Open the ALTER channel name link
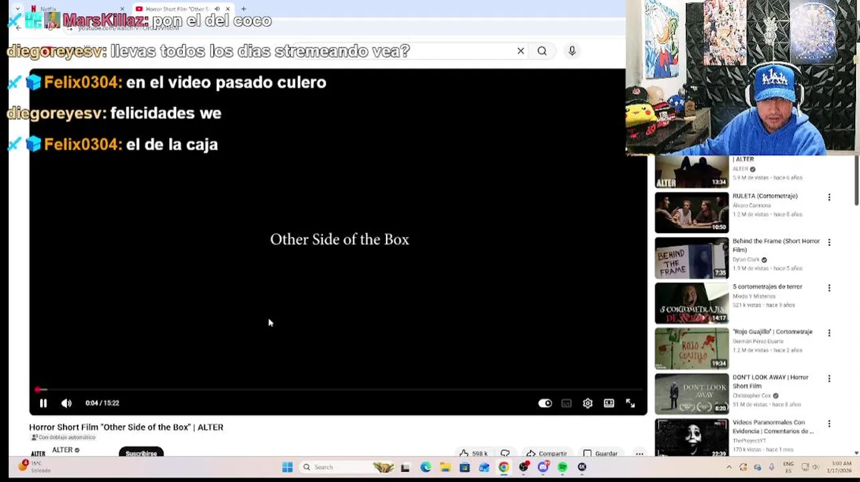The image size is (860, 482). [x=62, y=450]
